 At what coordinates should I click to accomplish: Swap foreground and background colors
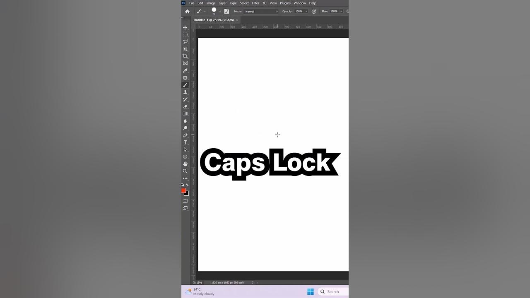(x=187, y=185)
